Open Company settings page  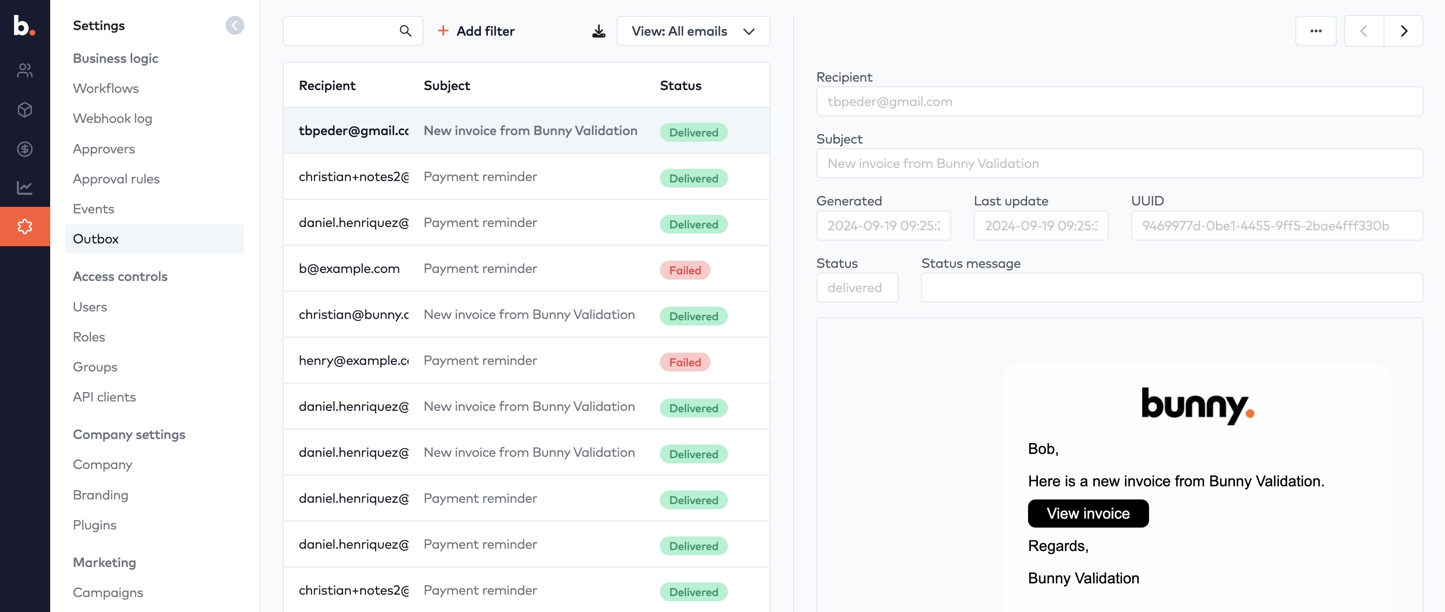coord(103,464)
